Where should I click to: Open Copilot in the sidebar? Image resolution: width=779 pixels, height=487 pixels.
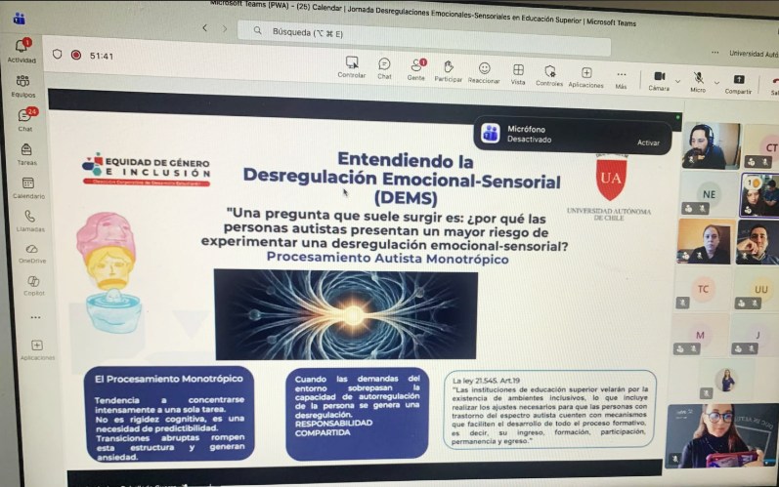pyautogui.click(x=34, y=285)
